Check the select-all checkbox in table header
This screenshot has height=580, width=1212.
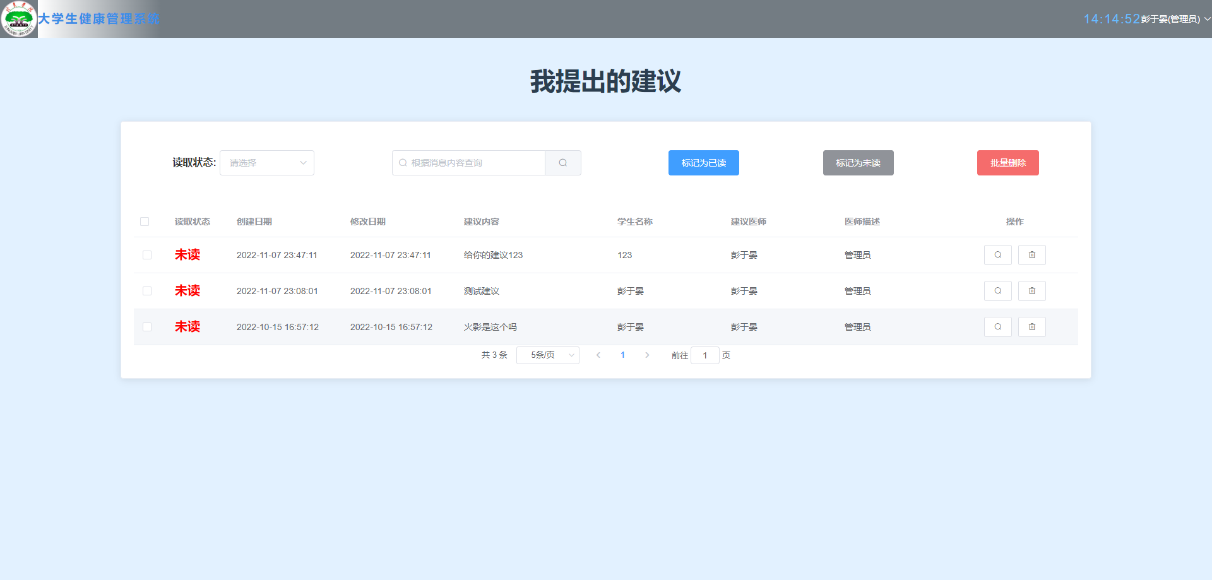[x=145, y=222]
